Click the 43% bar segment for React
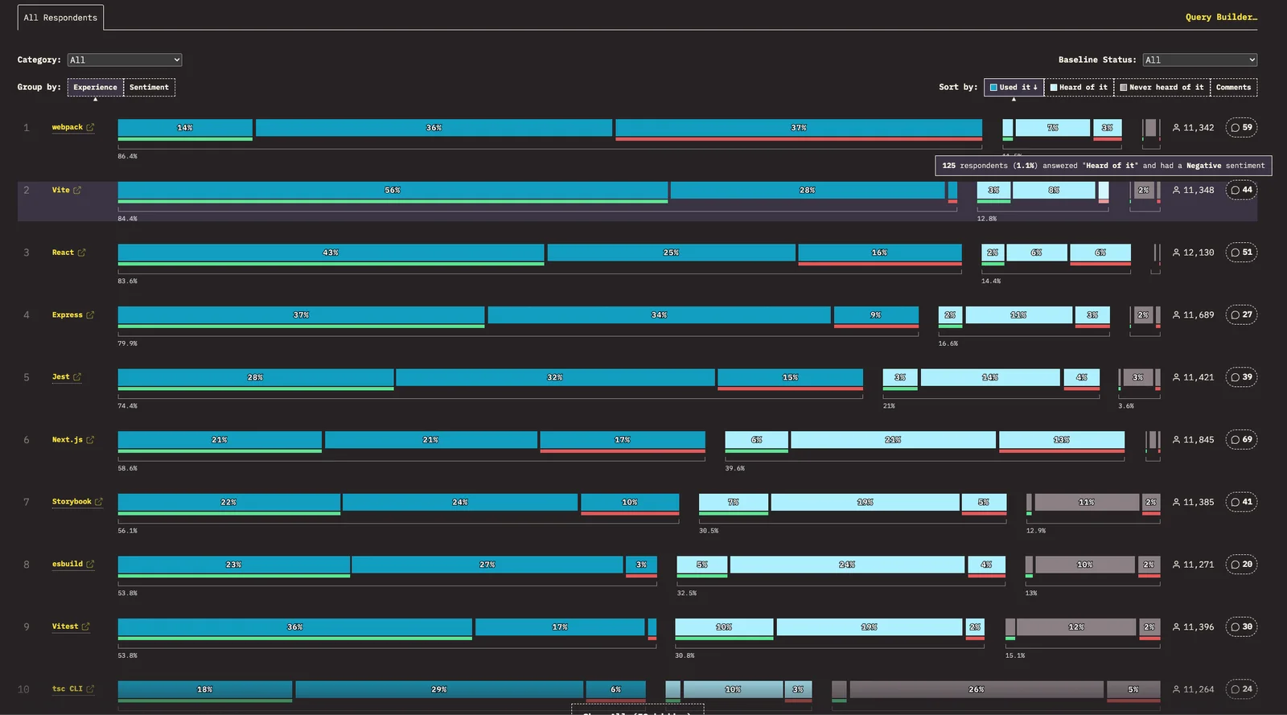Viewport: 1287px width, 715px height. (x=331, y=253)
